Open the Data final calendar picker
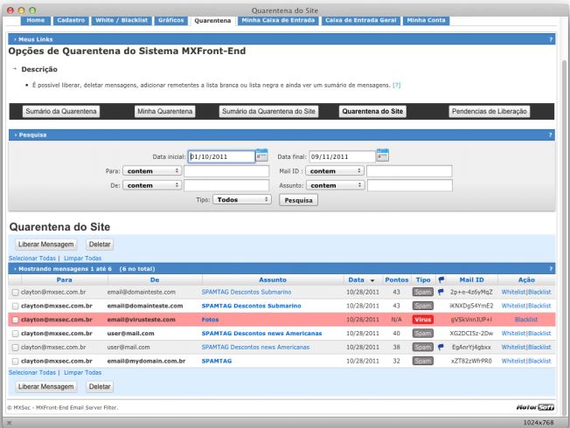 pos(382,155)
